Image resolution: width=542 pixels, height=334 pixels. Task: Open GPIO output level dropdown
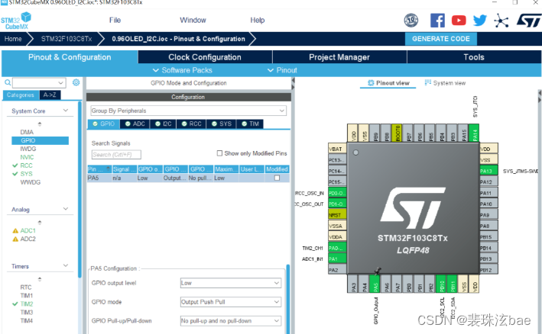click(x=231, y=283)
